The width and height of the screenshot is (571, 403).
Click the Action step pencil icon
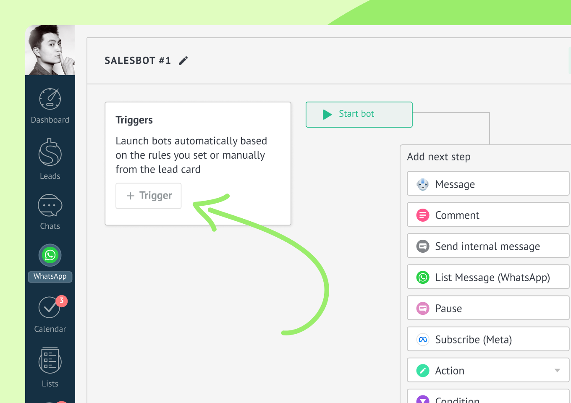[x=423, y=371]
